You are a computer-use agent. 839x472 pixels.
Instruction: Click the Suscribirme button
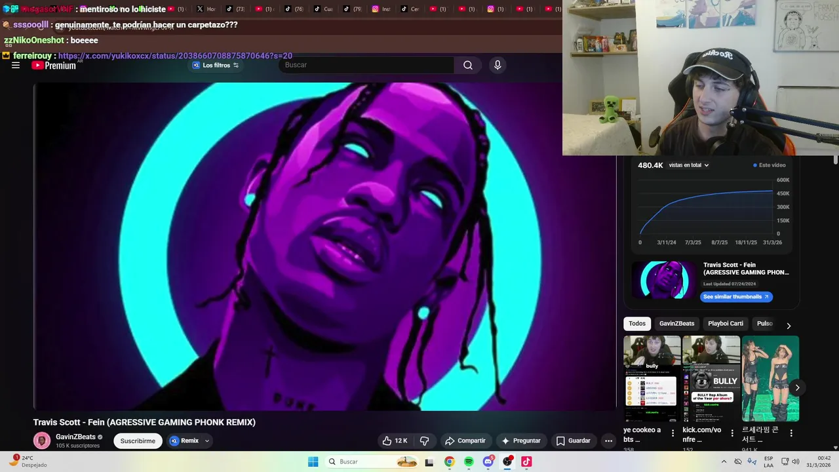[138, 441]
